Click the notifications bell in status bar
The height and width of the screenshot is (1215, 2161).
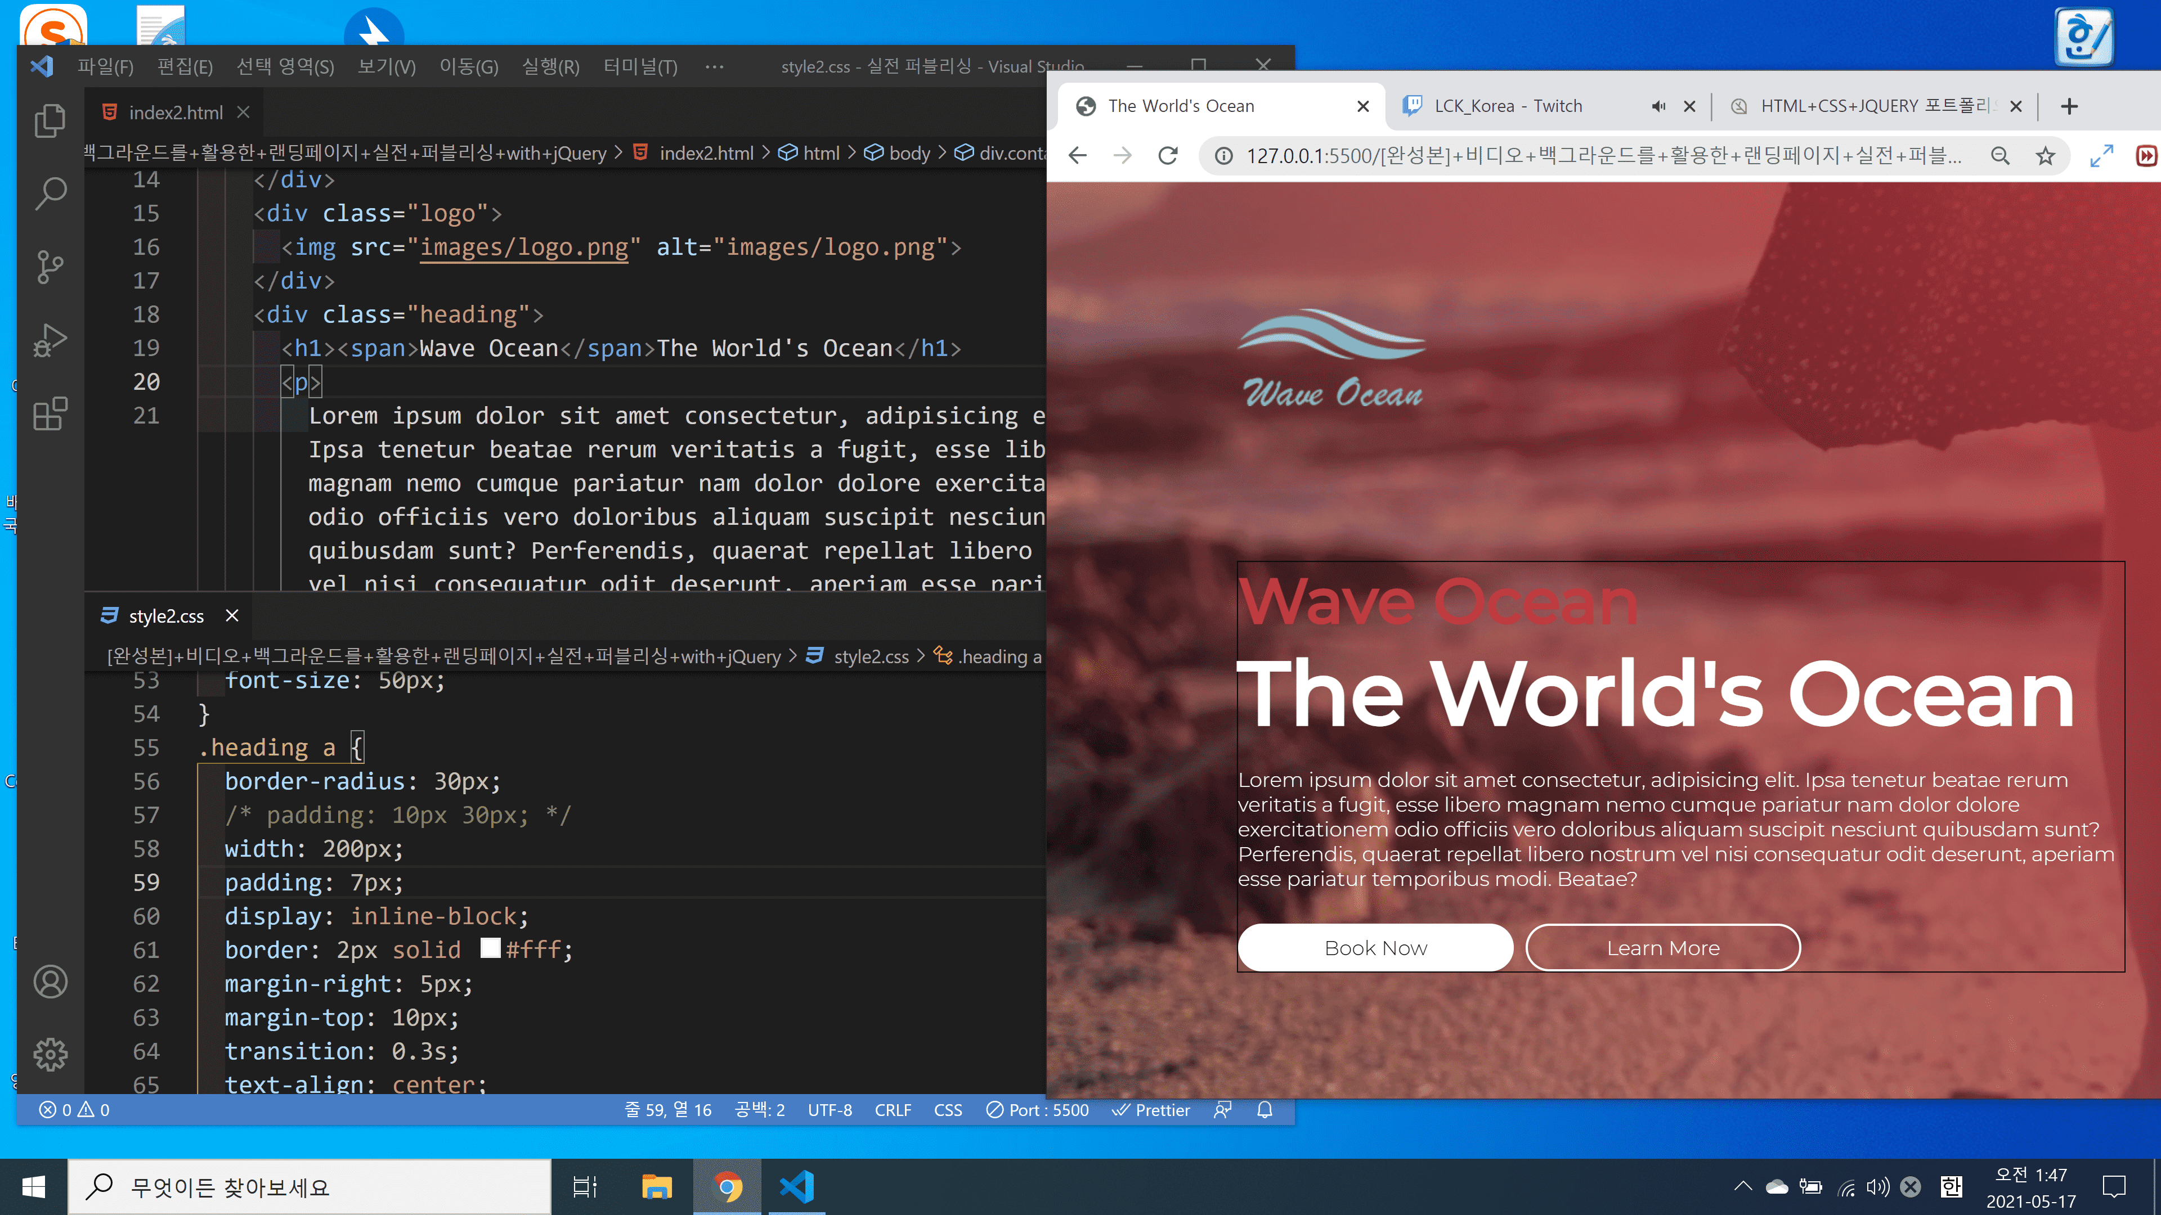coord(1265,1109)
